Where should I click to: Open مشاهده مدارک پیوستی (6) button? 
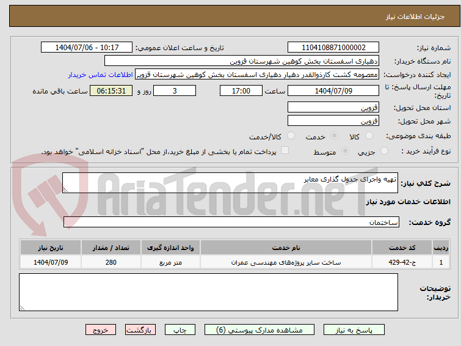[x=260, y=330]
